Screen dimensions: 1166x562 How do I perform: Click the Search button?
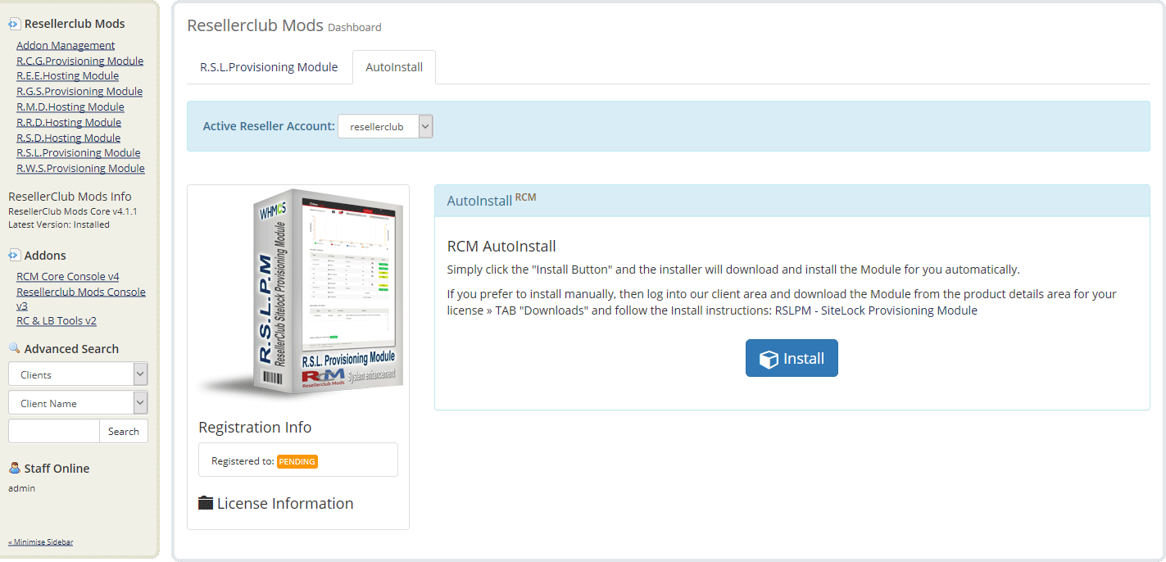tap(124, 431)
